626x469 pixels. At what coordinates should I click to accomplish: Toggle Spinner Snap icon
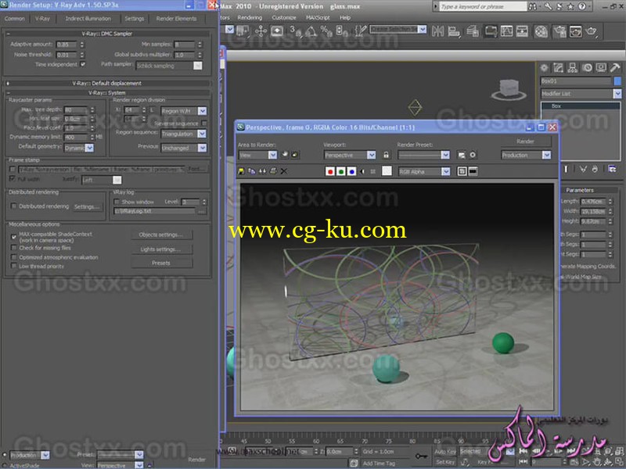[x=342, y=31]
